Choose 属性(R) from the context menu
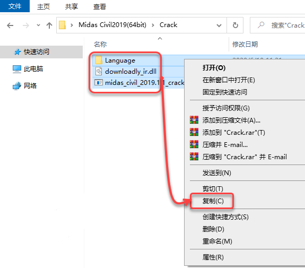 pos(245,257)
